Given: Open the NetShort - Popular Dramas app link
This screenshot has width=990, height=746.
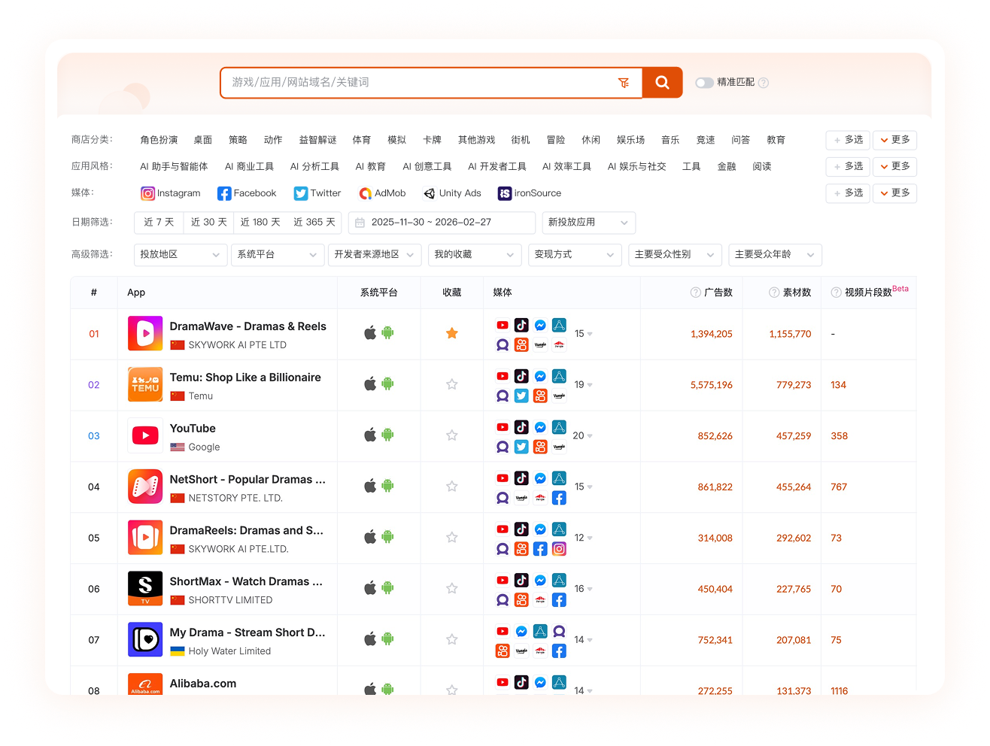Looking at the screenshot, I should [x=247, y=480].
